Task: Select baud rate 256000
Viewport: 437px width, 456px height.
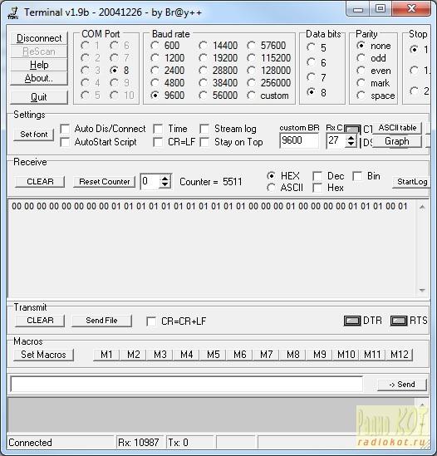Action: coord(252,83)
